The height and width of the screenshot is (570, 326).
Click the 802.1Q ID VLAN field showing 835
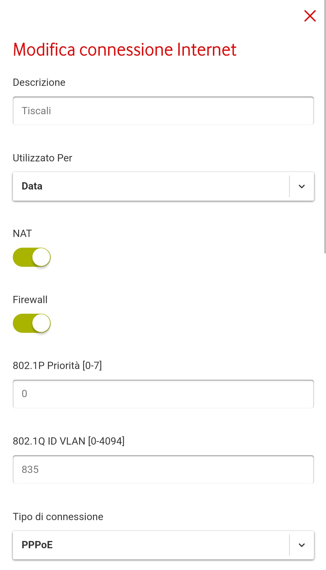coord(163,469)
